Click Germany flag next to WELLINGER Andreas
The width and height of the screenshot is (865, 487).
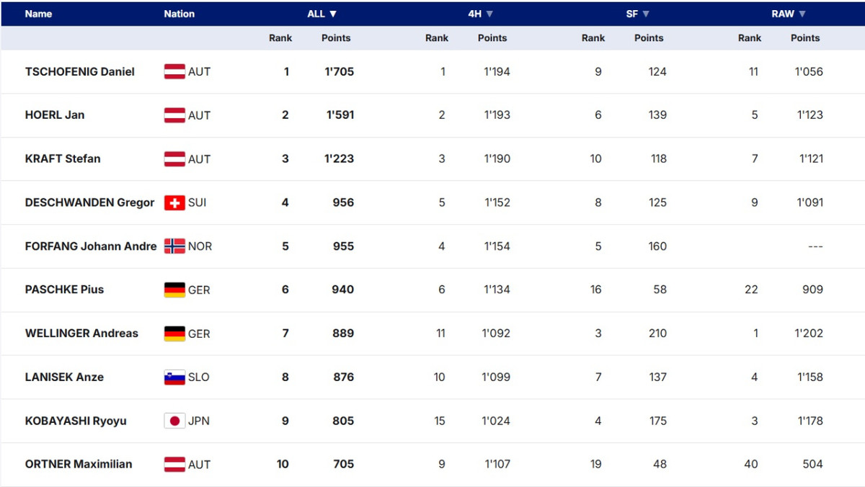click(x=174, y=334)
